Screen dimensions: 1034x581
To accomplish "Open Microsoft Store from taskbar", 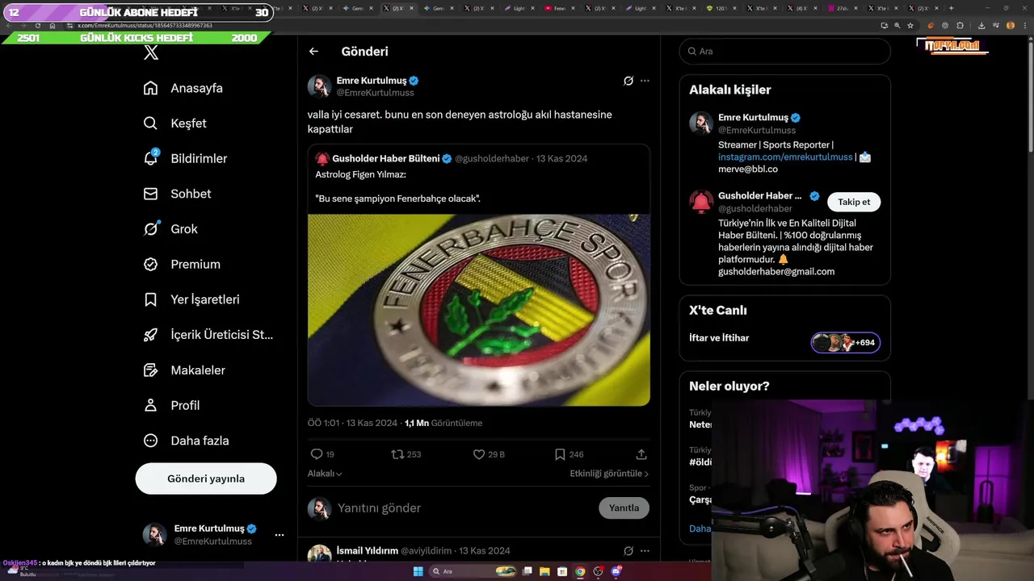I will click(561, 571).
